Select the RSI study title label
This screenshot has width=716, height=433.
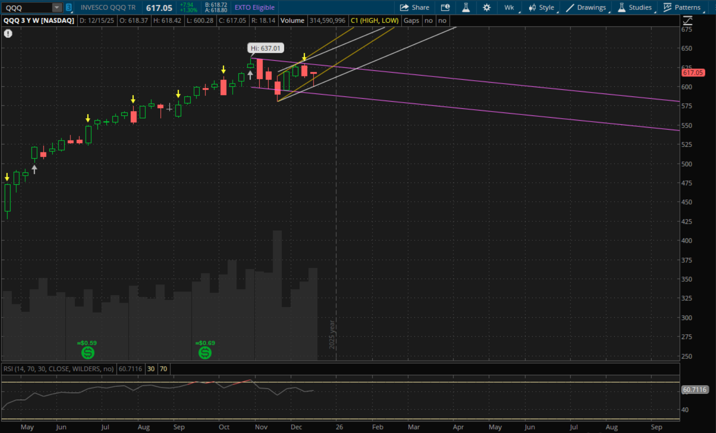click(x=59, y=369)
